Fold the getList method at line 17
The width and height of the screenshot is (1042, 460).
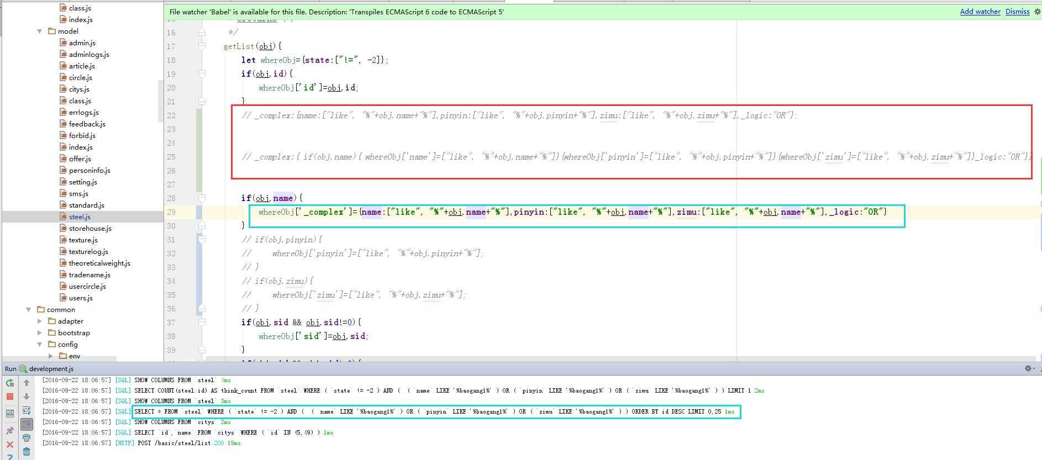pos(202,46)
